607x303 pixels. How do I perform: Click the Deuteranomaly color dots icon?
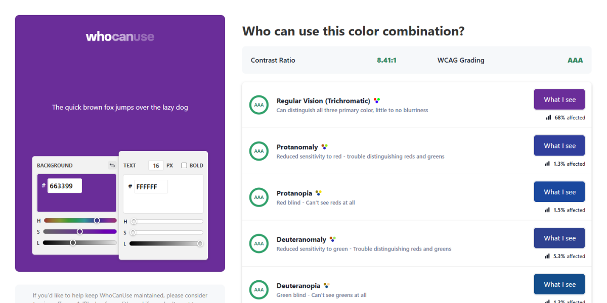pos(332,239)
